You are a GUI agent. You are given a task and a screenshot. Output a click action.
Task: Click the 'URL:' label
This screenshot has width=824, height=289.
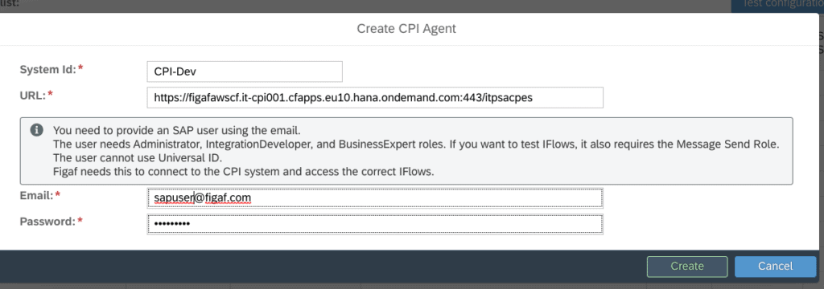37,95
